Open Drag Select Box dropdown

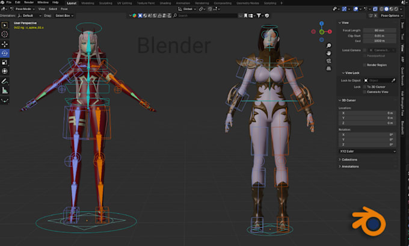(x=64, y=16)
